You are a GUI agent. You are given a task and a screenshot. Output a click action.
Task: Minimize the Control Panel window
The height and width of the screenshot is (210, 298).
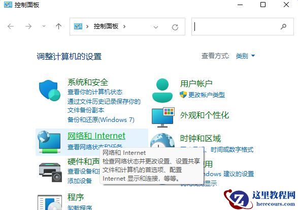pos(240,5)
